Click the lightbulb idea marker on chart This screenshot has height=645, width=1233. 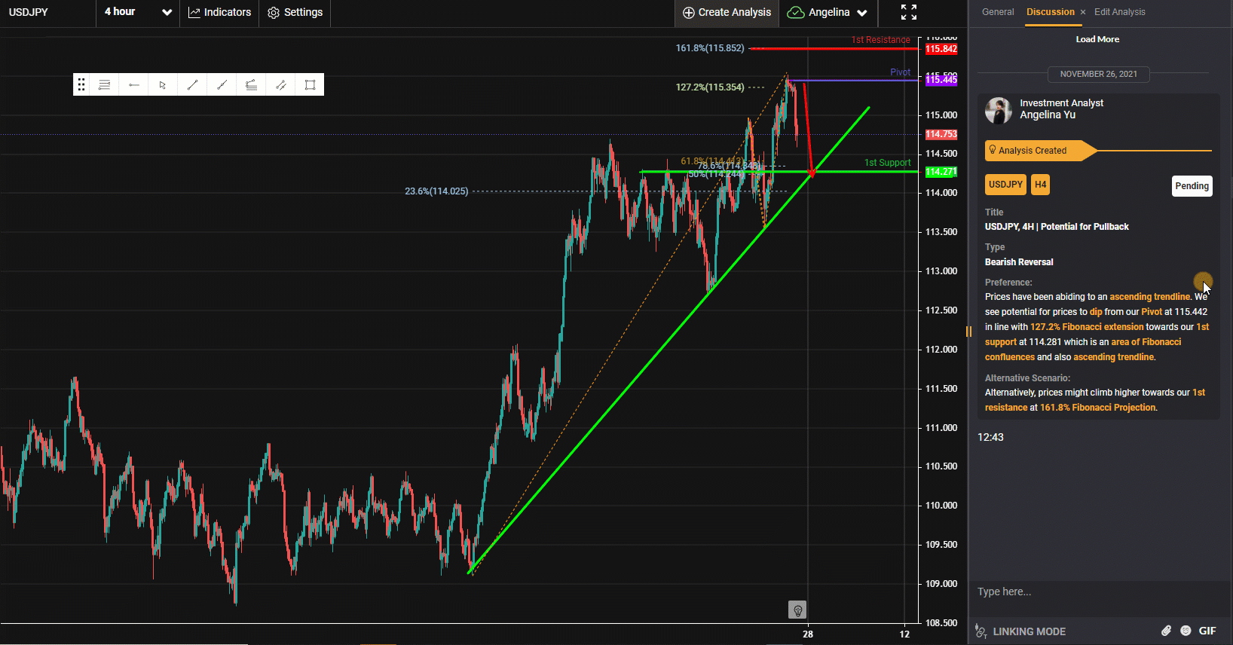coord(797,610)
